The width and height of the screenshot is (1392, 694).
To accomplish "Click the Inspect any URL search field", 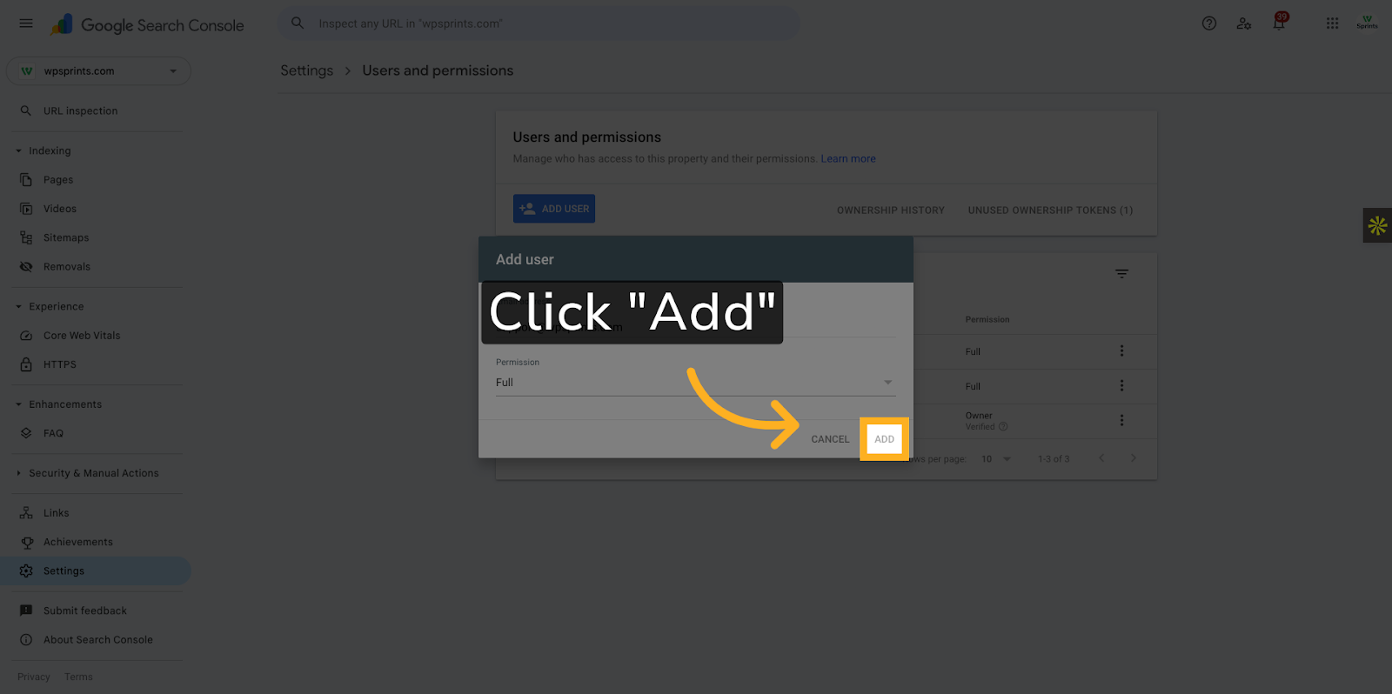I will (539, 23).
